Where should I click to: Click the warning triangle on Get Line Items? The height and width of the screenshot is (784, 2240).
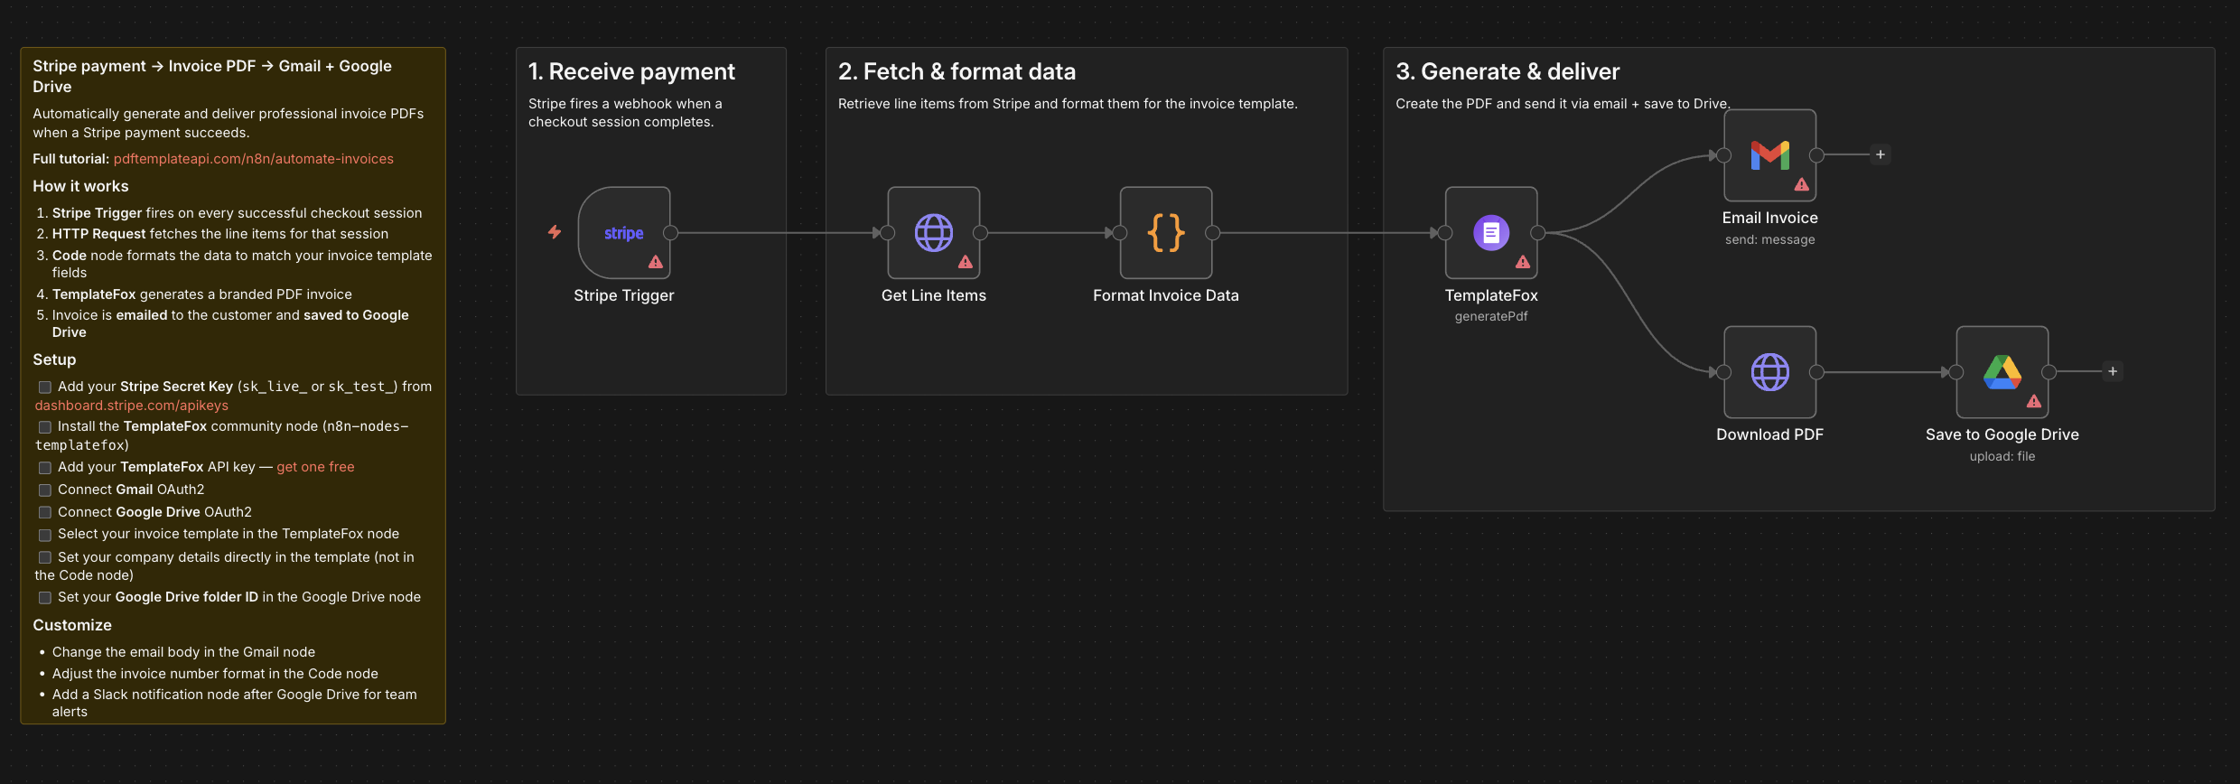[966, 262]
